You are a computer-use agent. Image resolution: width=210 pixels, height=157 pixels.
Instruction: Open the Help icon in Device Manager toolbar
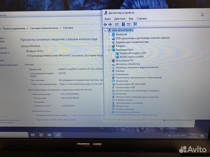click(x=123, y=24)
